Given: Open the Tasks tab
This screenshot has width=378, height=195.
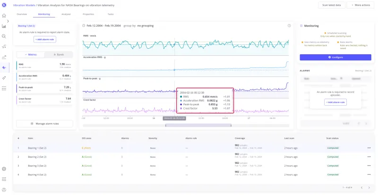Looking at the screenshot, I should [111, 14].
